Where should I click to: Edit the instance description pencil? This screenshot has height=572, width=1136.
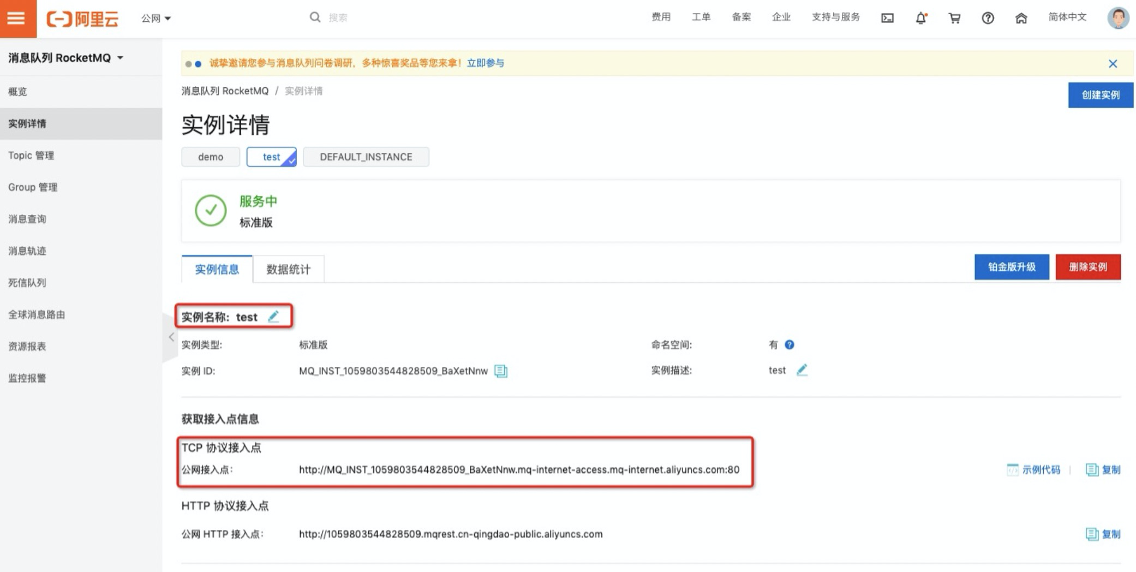coord(802,370)
